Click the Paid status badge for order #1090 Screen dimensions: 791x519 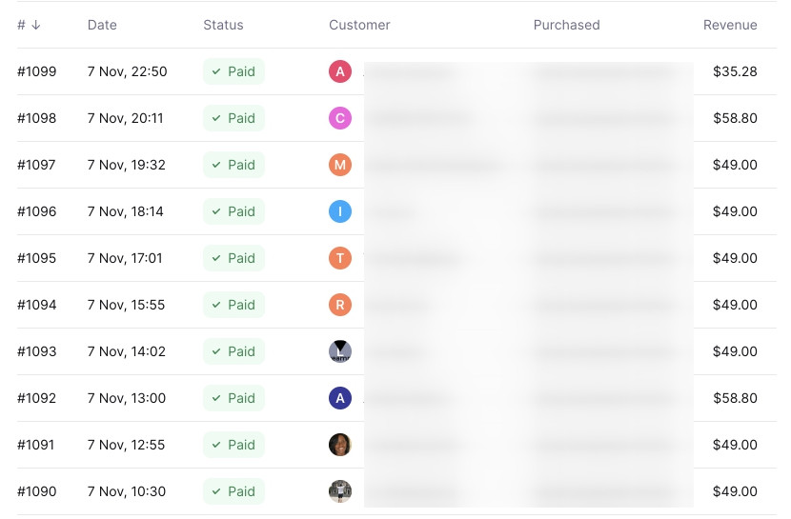(233, 491)
